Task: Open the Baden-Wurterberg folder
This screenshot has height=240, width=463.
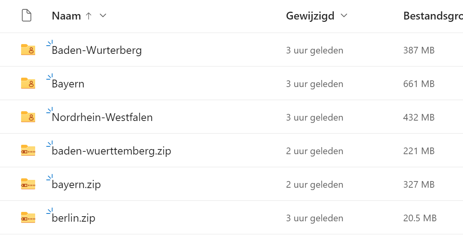Action: tap(97, 50)
